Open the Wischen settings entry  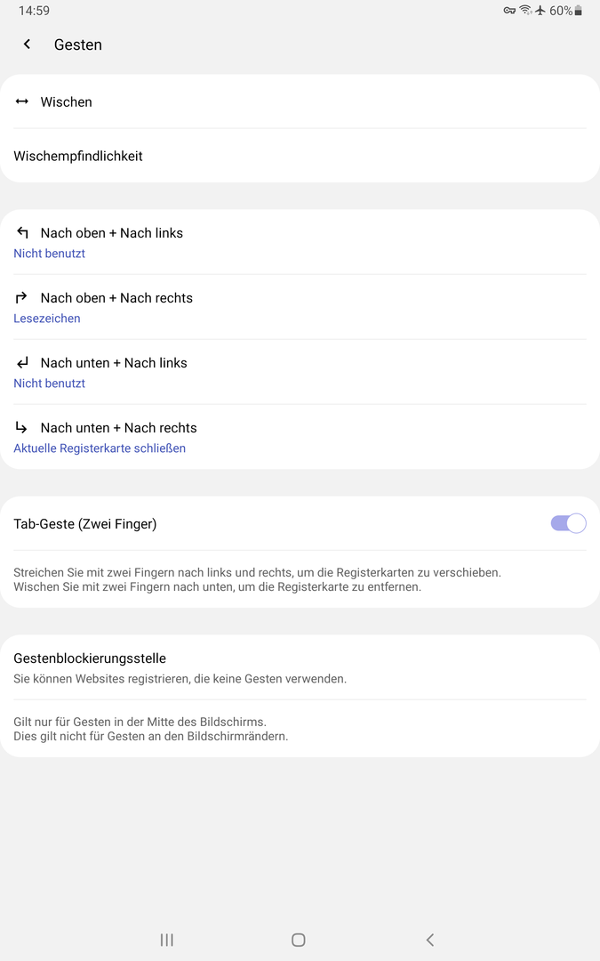coord(300,101)
